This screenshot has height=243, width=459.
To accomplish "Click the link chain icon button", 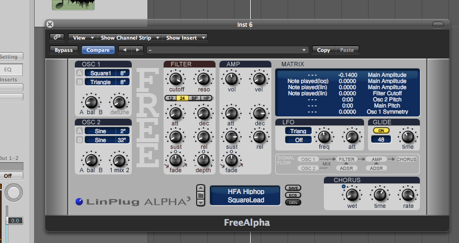I will point(57,37).
